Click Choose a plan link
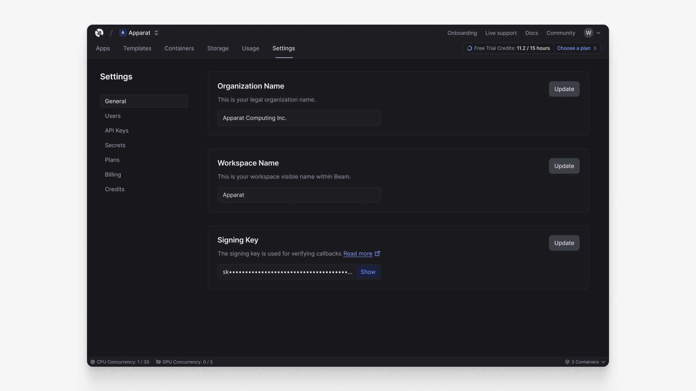 573,48
